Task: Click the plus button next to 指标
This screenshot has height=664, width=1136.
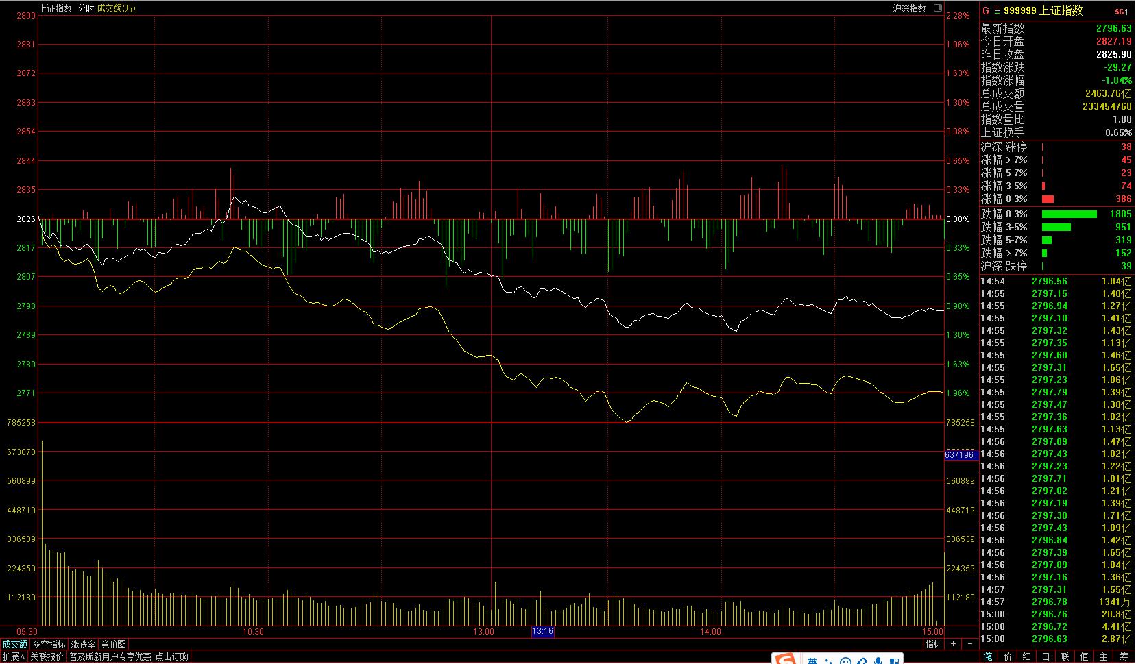Action: point(954,644)
